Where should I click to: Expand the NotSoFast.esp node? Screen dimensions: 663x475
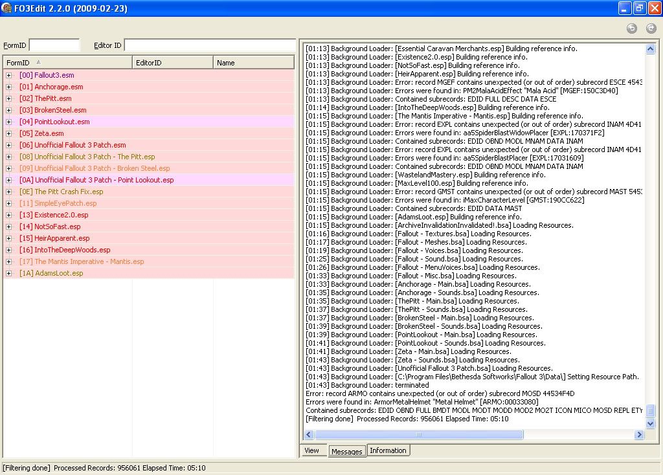9,226
